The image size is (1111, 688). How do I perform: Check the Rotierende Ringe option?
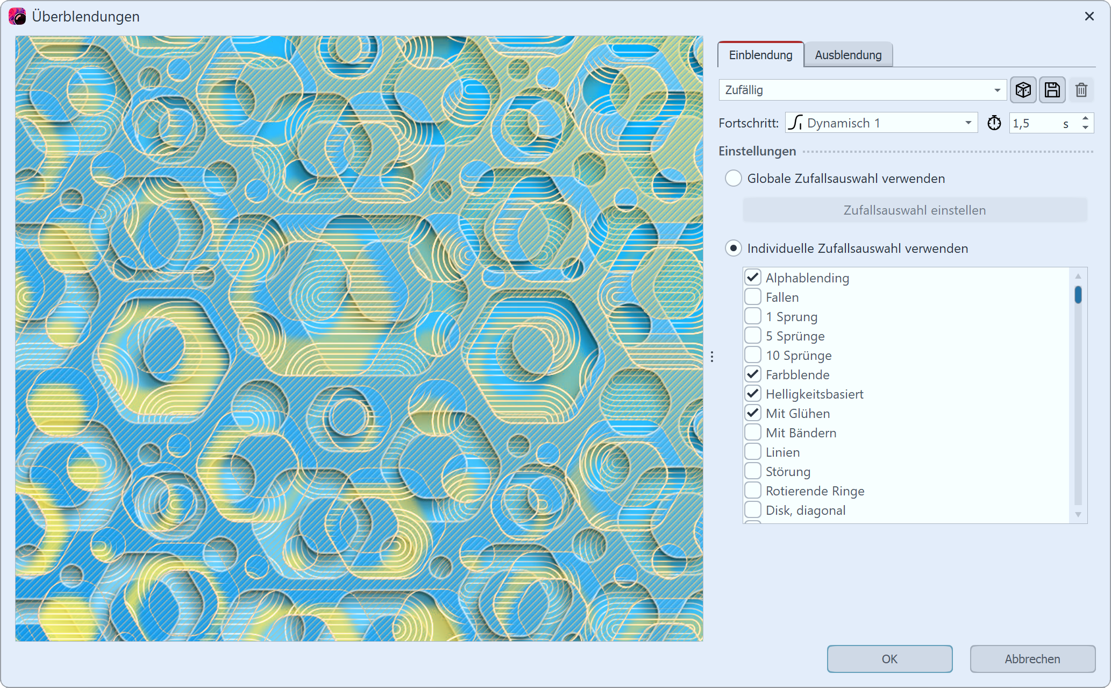click(x=753, y=491)
